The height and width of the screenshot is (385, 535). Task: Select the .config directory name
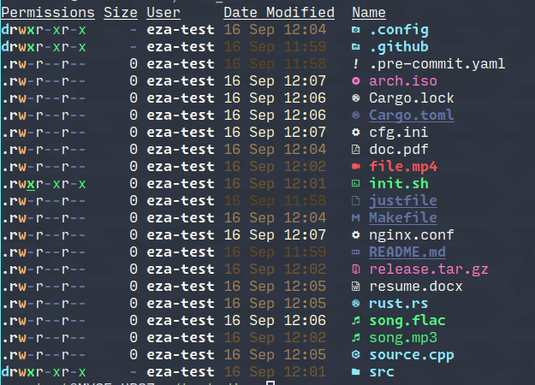pyautogui.click(x=399, y=30)
